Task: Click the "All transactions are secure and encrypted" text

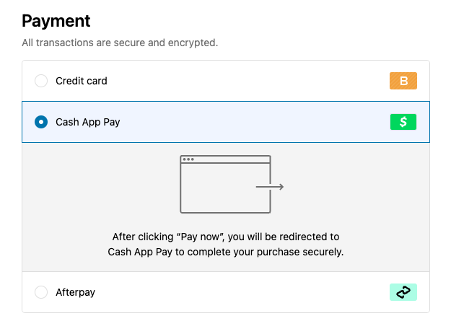Action: [120, 43]
